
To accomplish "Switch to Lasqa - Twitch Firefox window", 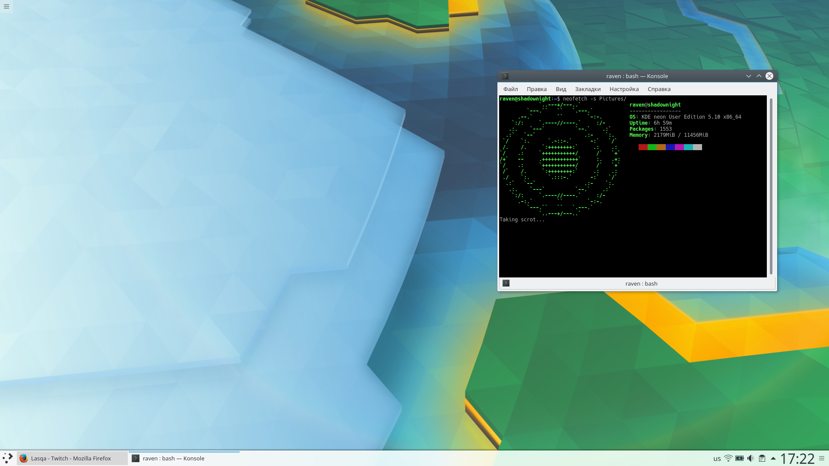I will (72, 458).
